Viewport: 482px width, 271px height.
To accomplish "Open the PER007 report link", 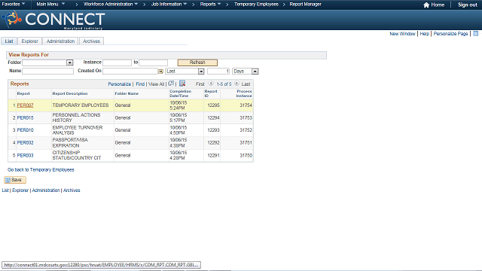I will (25, 105).
